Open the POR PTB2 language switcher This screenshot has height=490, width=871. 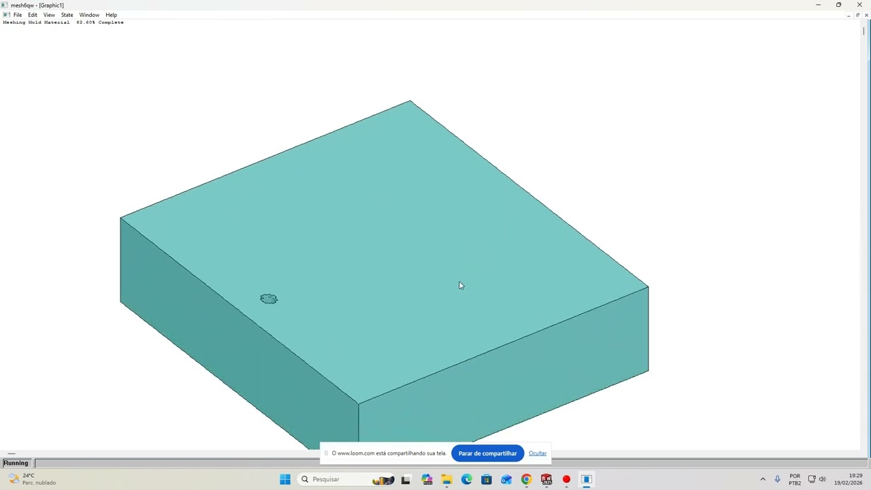click(795, 479)
